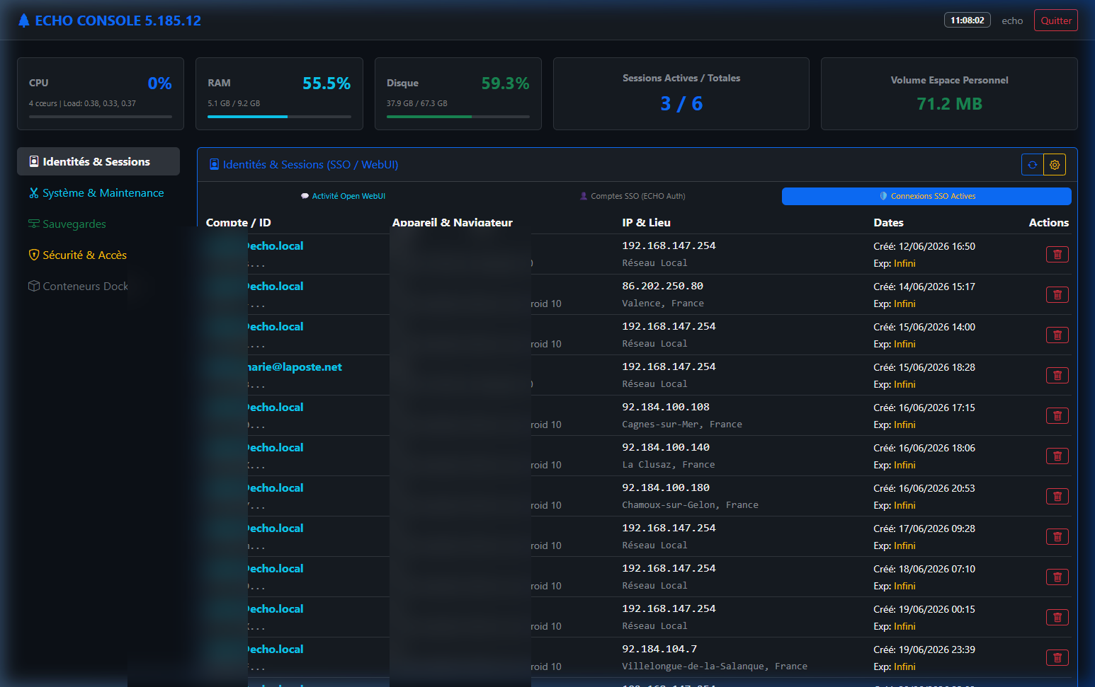Click IP address 86.202.250.80
The height and width of the screenshot is (687, 1095).
click(663, 286)
